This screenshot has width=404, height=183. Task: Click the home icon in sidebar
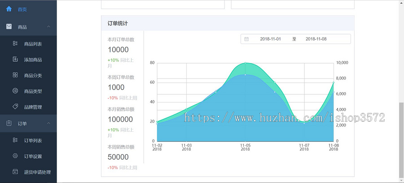(9, 9)
